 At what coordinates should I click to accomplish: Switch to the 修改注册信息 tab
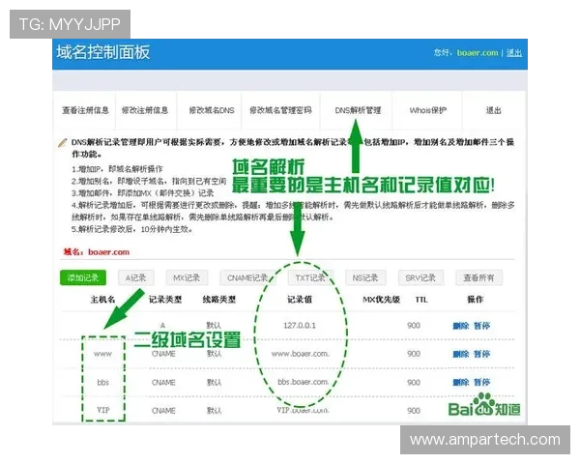[x=145, y=110]
